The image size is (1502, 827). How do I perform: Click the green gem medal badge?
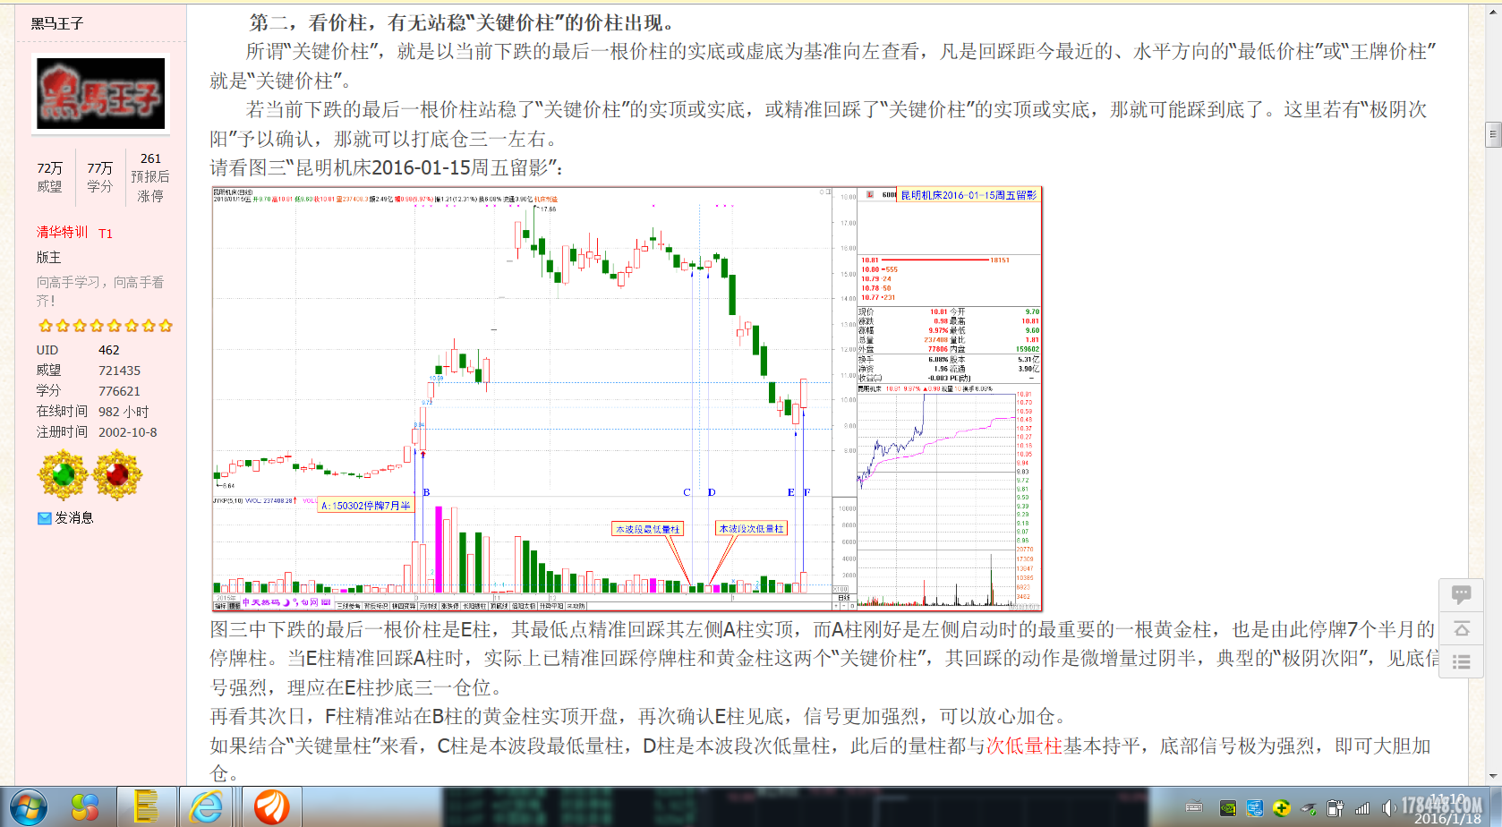(x=63, y=474)
